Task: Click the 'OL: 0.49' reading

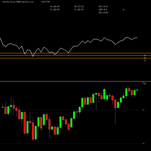Action: pyautogui.click(x=103, y=13)
